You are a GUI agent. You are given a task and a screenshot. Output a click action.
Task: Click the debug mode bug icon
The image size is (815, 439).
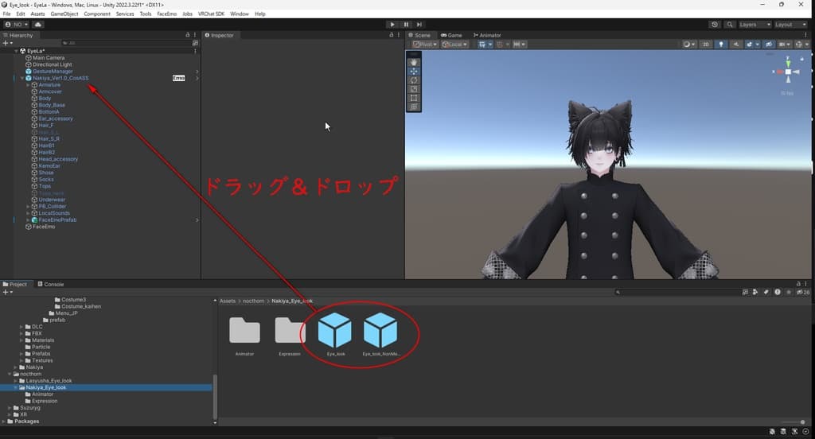tap(772, 432)
